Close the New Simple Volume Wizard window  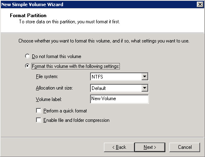tap(200, 4)
